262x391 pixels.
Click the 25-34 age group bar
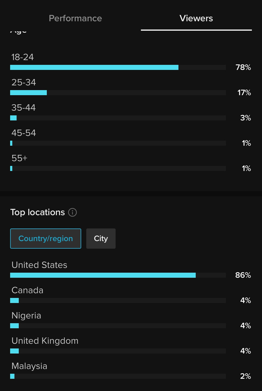(x=118, y=93)
